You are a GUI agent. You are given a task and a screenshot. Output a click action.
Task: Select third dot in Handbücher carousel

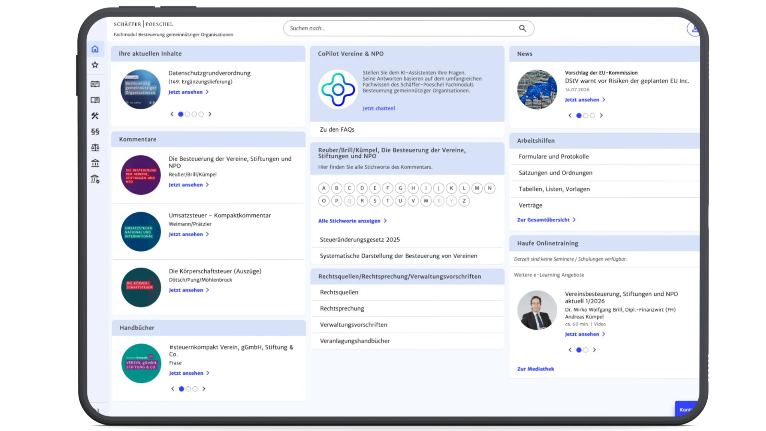(x=195, y=389)
